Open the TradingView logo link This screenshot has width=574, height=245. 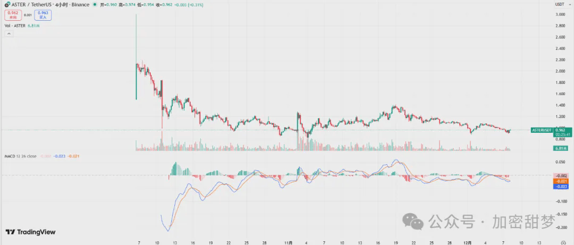coord(30,232)
